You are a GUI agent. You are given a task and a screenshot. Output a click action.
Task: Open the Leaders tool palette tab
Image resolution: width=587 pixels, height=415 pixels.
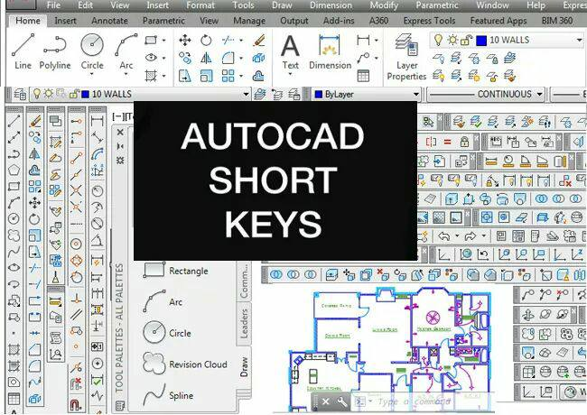click(x=244, y=324)
